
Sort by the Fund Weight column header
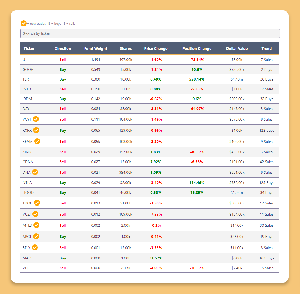click(96, 48)
